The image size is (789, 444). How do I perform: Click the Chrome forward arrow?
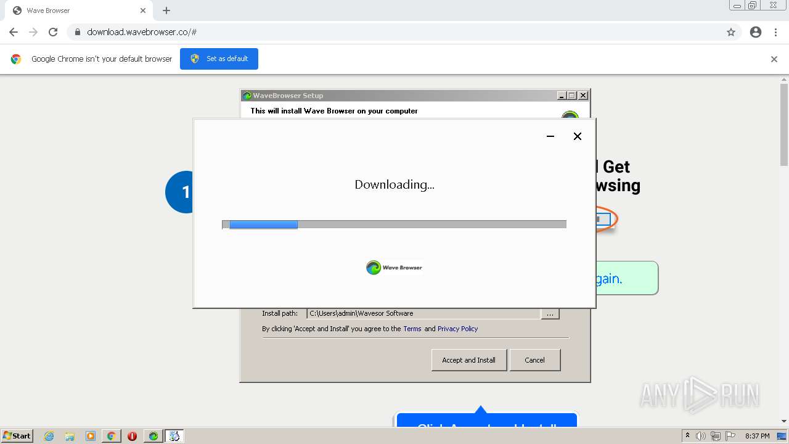click(x=33, y=32)
